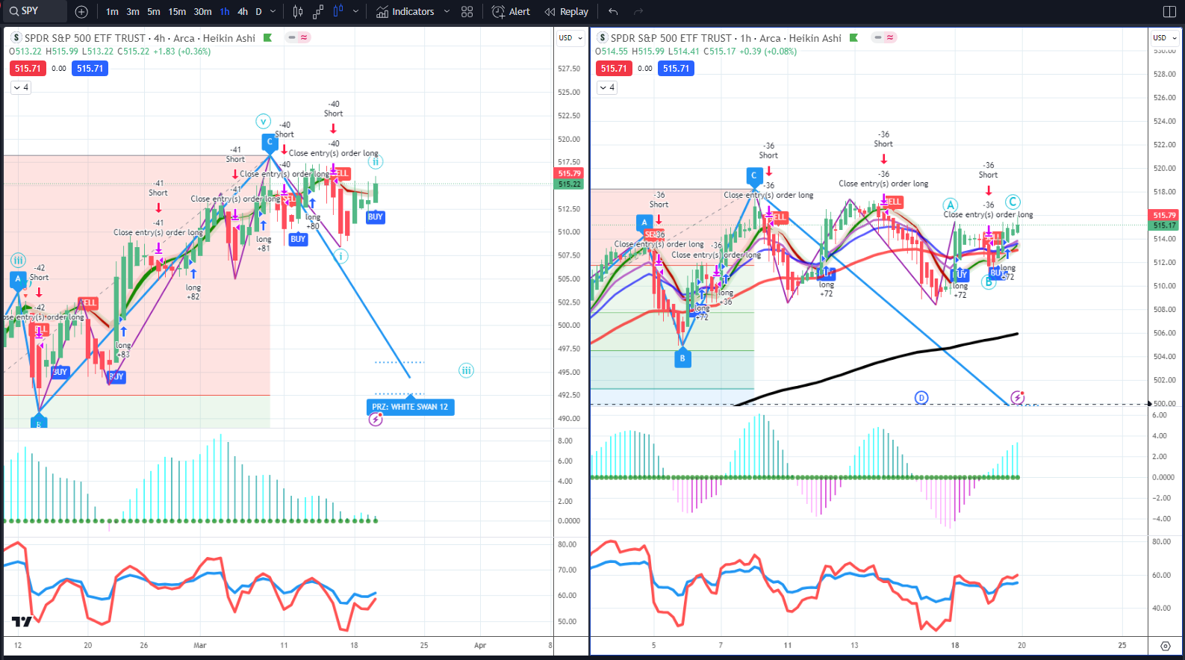Viewport: 1185px width, 660px height.
Task: Select the 30m interval
Action: click(x=202, y=11)
